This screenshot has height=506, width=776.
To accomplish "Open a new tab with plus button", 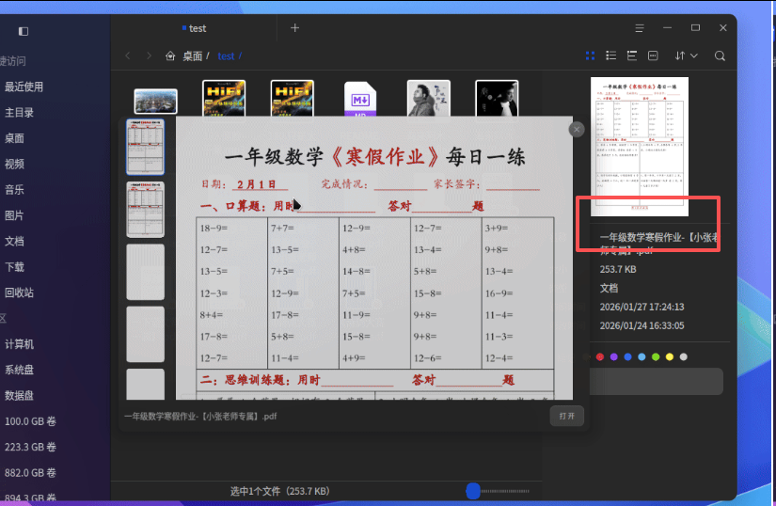I will point(295,28).
